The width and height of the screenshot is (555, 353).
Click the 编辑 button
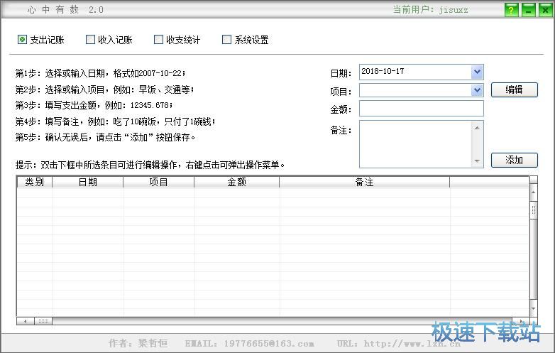(515, 90)
